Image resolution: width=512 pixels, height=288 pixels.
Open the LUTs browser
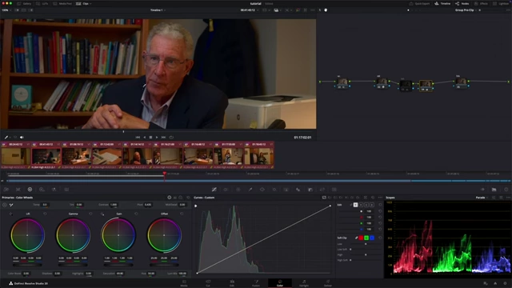pyautogui.click(x=42, y=3)
